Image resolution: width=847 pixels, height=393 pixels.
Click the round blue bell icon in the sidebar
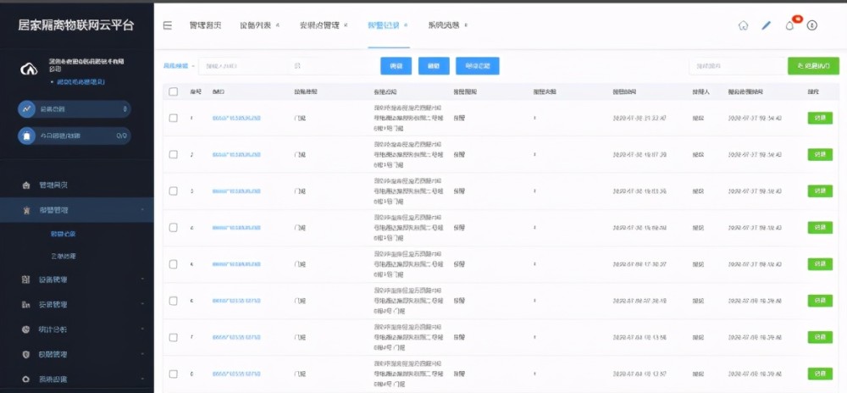coord(27,136)
